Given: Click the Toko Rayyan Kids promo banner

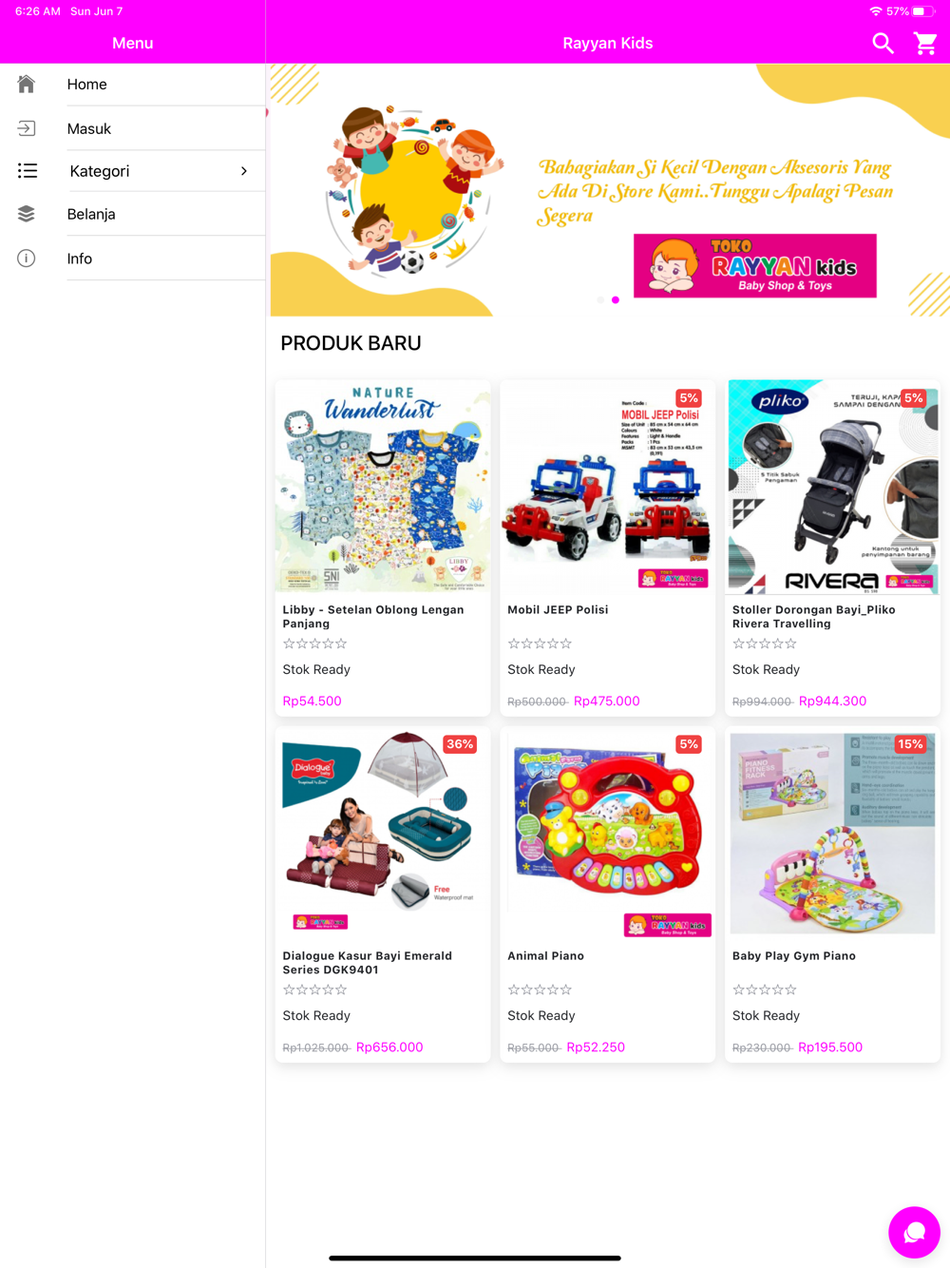Looking at the screenshot, I should click(x=610, y=190).
